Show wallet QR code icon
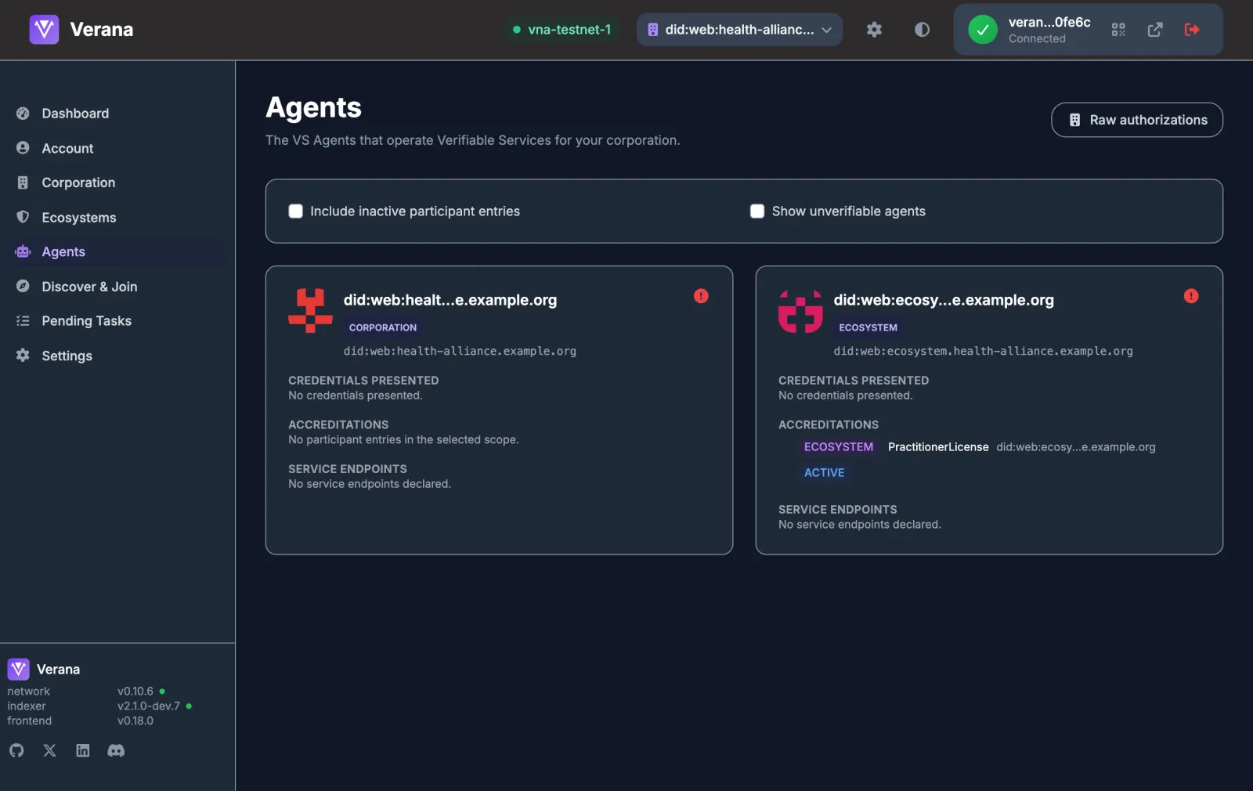This screenshot has height=791, width=1253. (x=1118, y=30)
